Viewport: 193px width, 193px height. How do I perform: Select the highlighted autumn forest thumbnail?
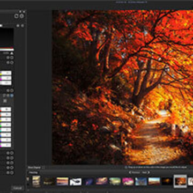click(x=180, y=181)
